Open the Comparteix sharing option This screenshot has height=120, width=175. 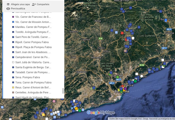tap(40, 4)
